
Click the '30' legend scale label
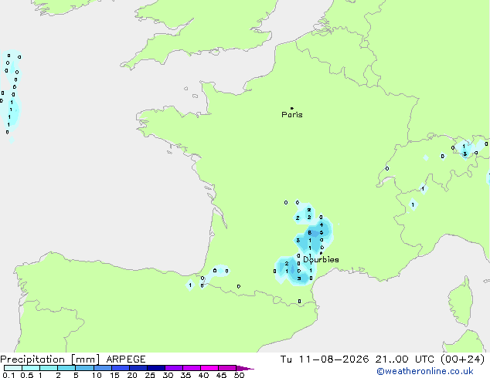(x=168, y=375)
